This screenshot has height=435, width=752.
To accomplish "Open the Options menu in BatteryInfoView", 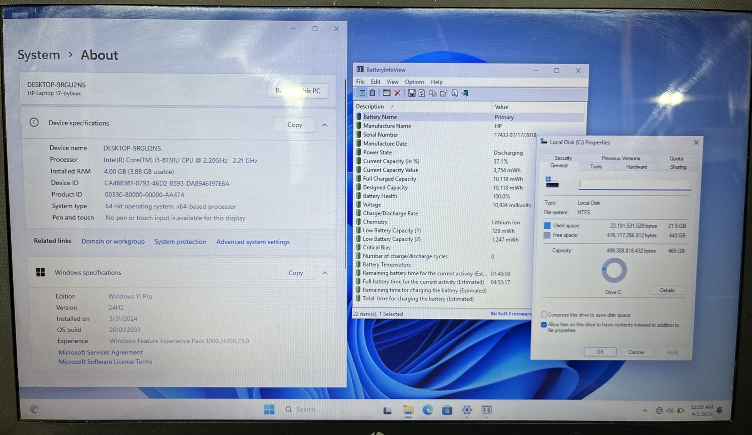I will click(414, 82).
